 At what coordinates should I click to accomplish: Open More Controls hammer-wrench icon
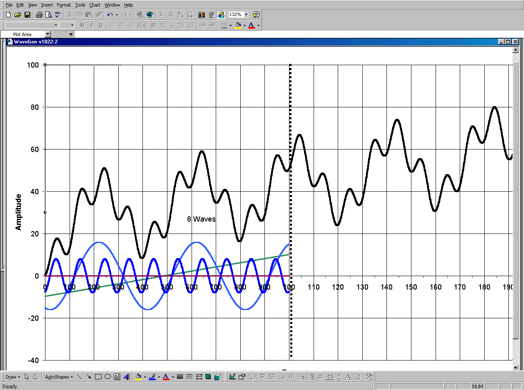(369, 377)
